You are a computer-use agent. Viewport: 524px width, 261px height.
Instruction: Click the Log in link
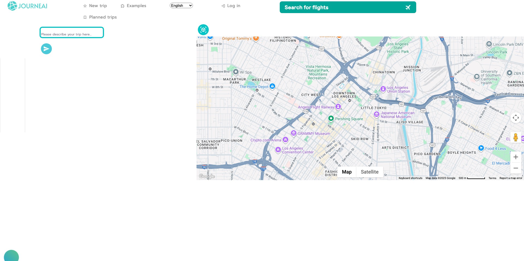coord(231,6)
